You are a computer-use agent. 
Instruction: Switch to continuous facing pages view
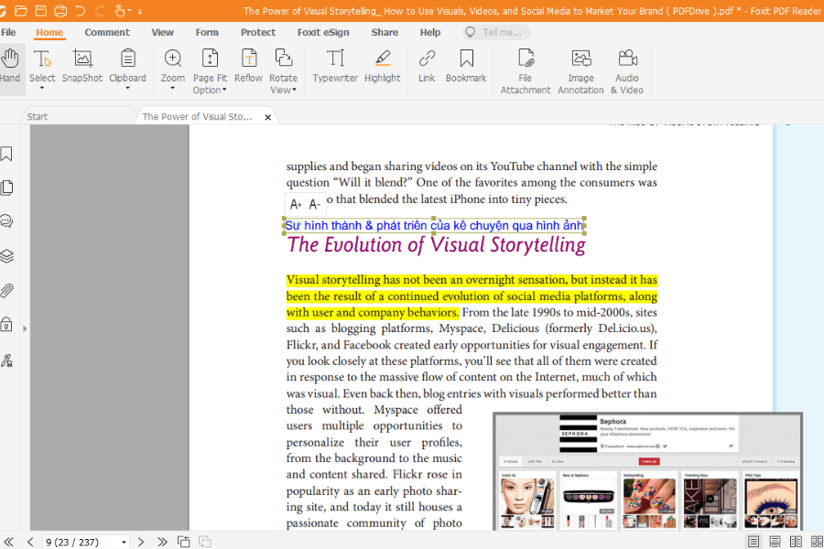pos(817,542)
